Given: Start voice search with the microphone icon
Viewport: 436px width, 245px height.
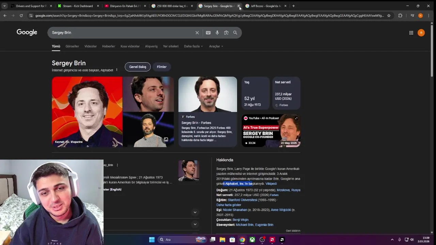Looking at the screenshot, I should [217, 33].
